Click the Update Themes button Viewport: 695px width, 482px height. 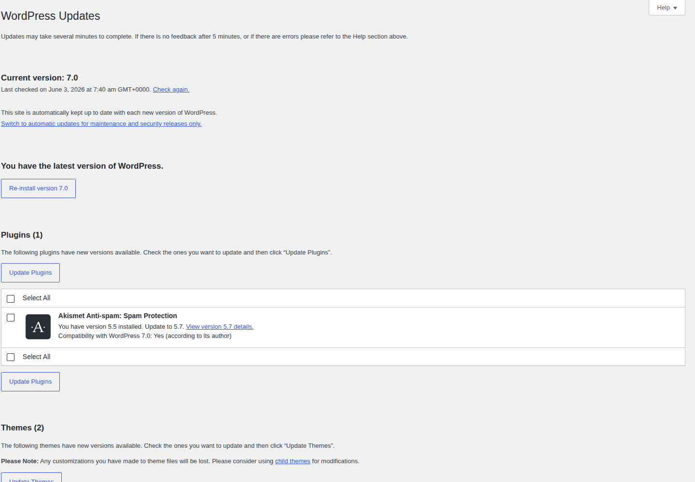point(31,478)
